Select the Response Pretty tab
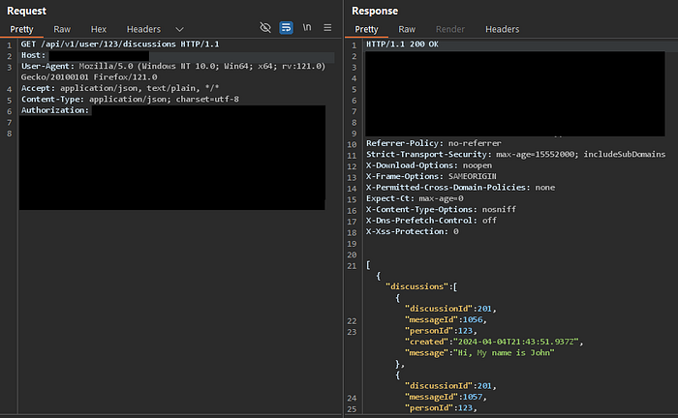The width and height of the screenshot is (678, 418). 366,29
